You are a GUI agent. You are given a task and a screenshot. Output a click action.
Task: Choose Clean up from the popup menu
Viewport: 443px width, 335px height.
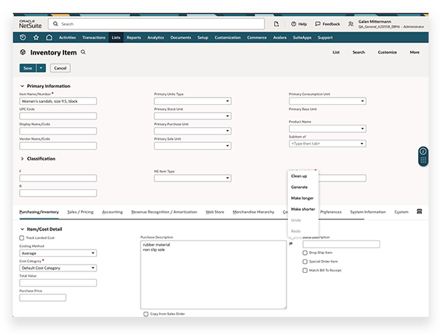point(299,176)
